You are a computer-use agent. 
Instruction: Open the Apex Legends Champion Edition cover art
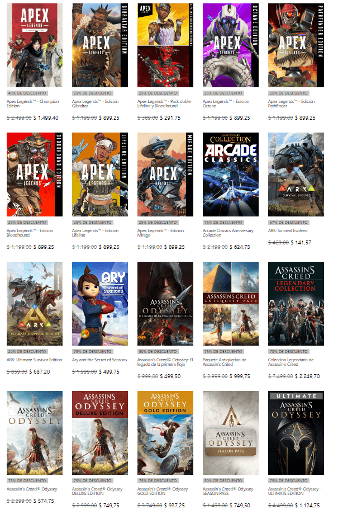point(35,45)
